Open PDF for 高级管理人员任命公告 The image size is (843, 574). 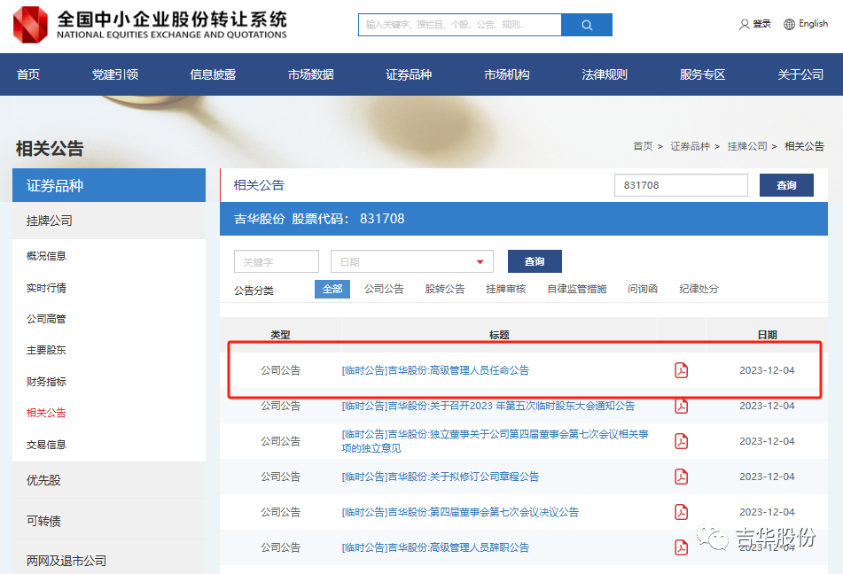[x=681, y=370]
